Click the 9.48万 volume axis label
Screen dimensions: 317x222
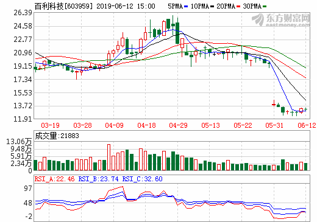[x=21, y=149]
